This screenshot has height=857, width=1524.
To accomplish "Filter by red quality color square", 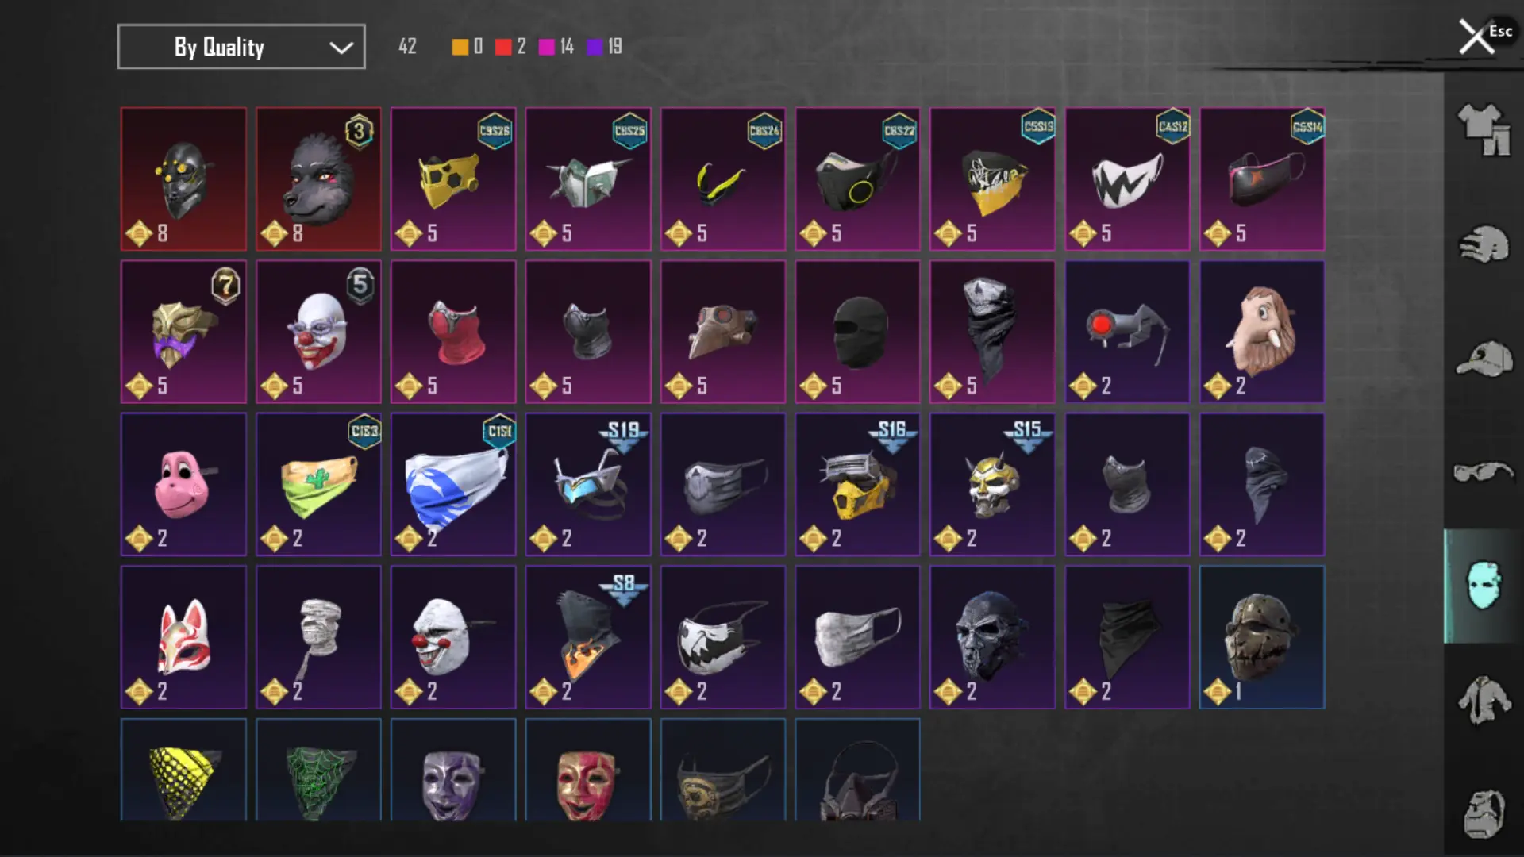I will pos(503,47).
